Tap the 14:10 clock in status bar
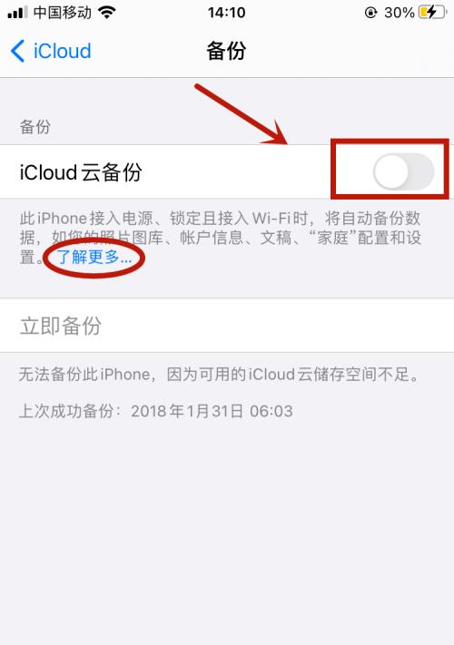This screenshot has width=454, height=645. pyautogui.click(x=226, y=13)
